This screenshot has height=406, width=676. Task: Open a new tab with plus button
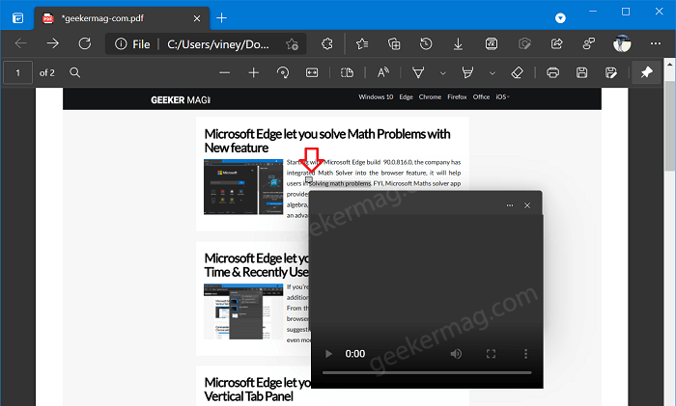pyautogui.click(x=221, y=18)
